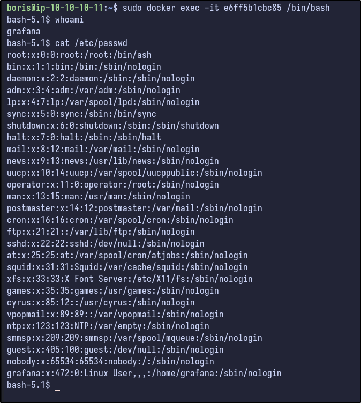
Task: Click the cat /etc/passwd command
Action: coord(94,43)
